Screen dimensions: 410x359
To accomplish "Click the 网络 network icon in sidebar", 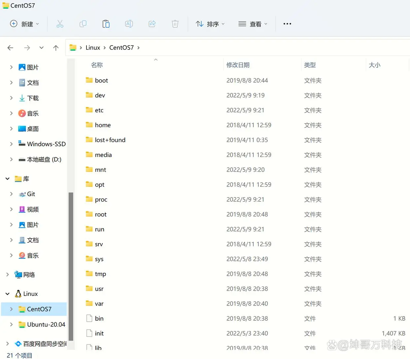I will click(x=18, y=274).
